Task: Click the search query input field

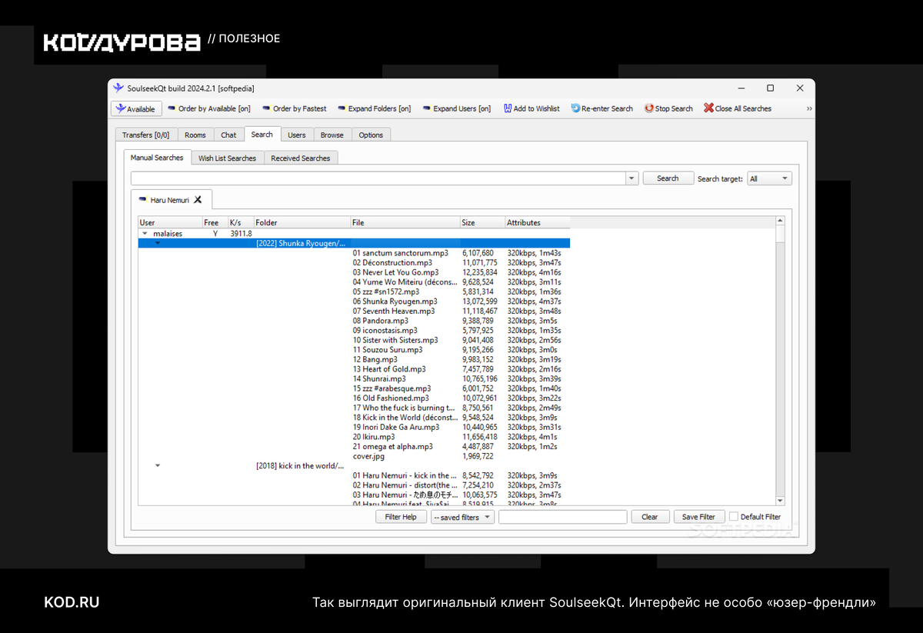Action: point(378,178)
